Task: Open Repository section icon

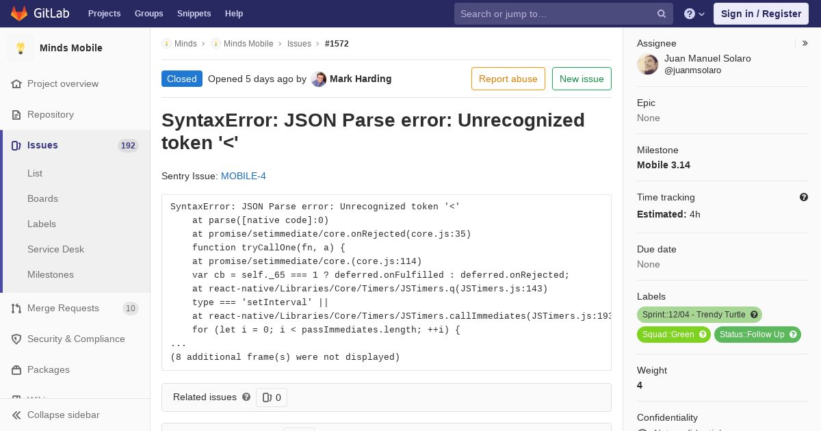Action: click(16, 114)
